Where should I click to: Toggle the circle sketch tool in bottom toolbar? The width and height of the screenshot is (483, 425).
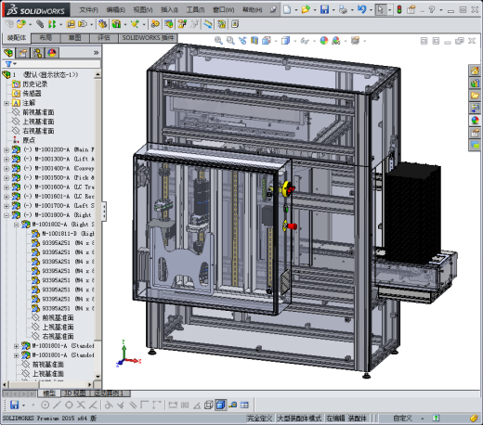tap(46, 405)
